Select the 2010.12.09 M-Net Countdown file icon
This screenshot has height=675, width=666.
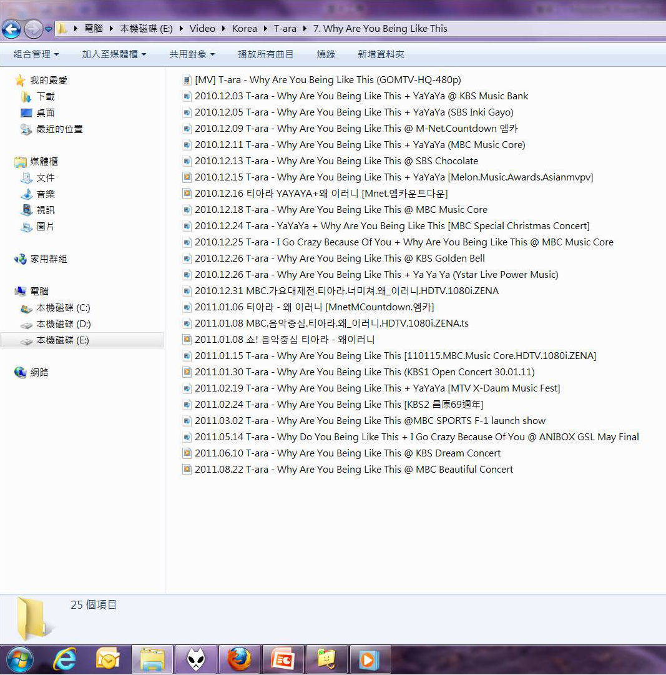[x=187, y=129]
